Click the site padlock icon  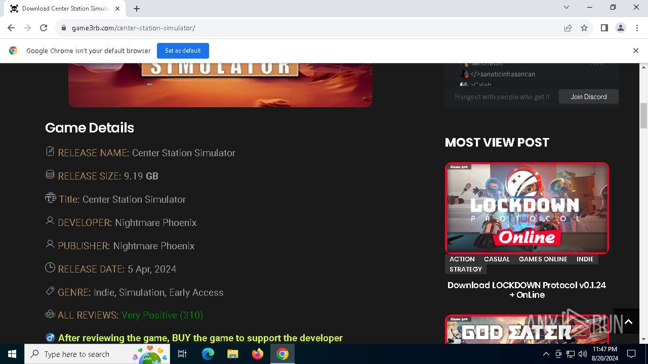(64, 28)
